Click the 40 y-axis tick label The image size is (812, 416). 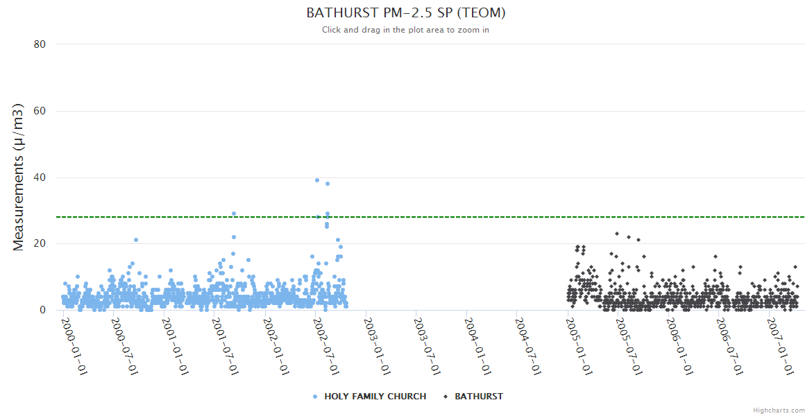pos(40,177)
